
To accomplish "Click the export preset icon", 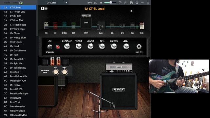I will tap(120, 3).
